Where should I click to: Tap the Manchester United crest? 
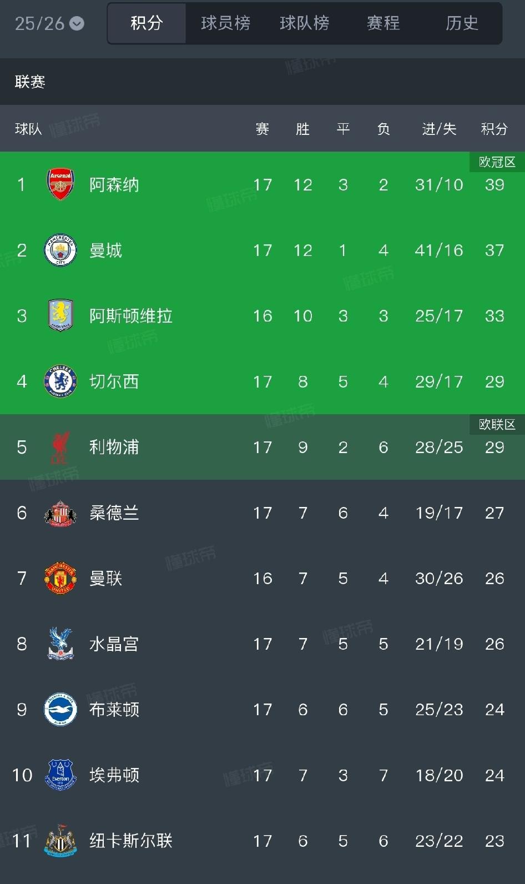pyautogui.click(x=60, y=578)
